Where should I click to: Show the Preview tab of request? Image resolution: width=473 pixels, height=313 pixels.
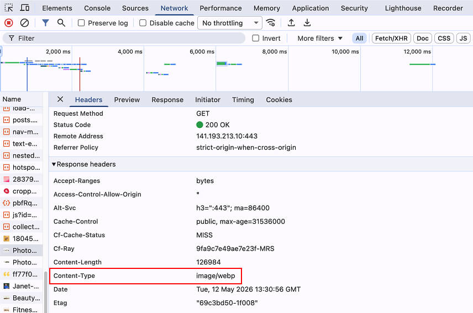(127, 100)
